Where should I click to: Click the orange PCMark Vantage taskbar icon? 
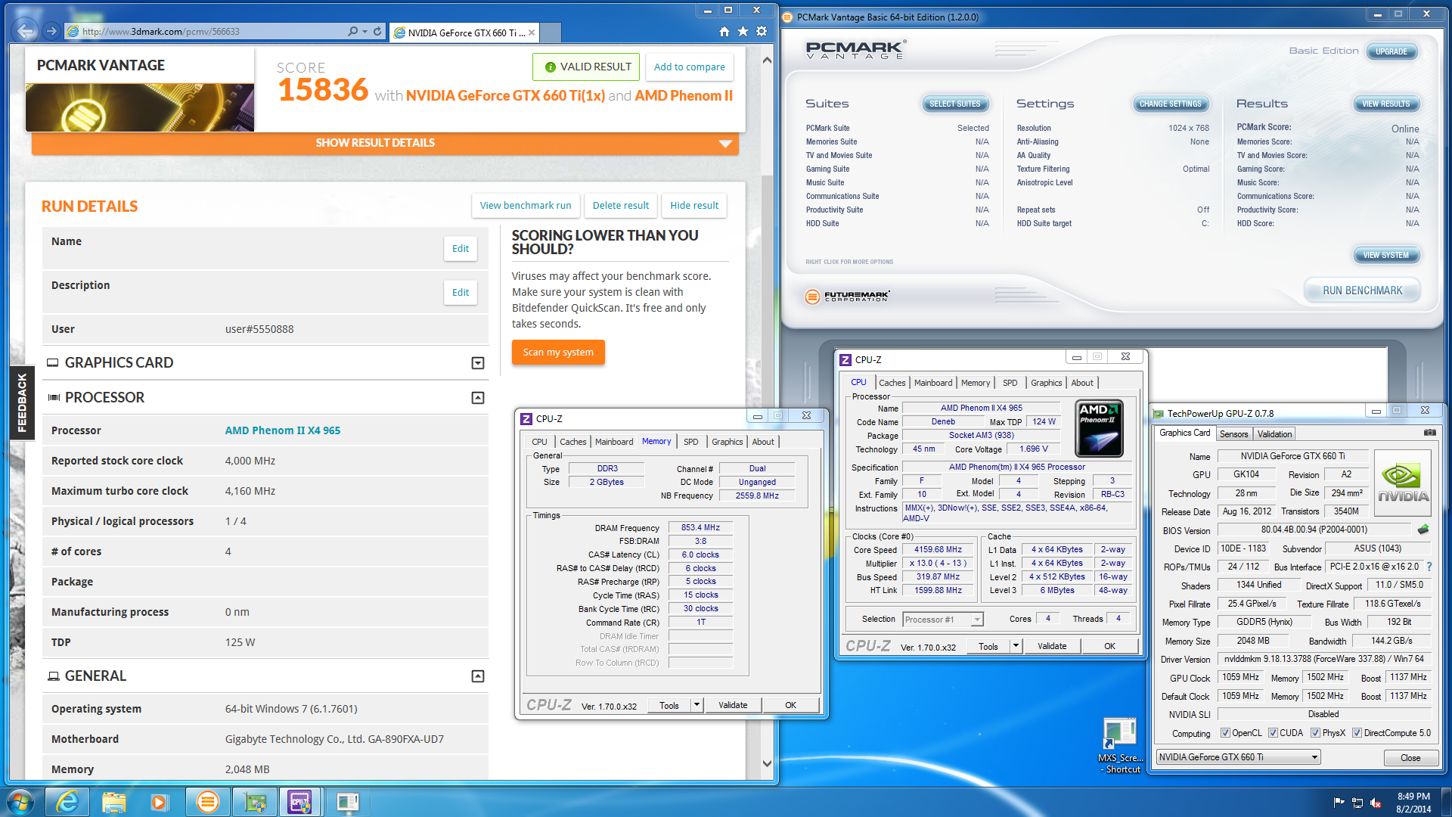pyautogui.click(x=206, y=802)
